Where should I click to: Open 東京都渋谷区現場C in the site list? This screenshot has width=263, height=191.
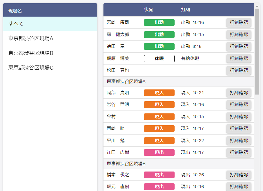point(50,68)
